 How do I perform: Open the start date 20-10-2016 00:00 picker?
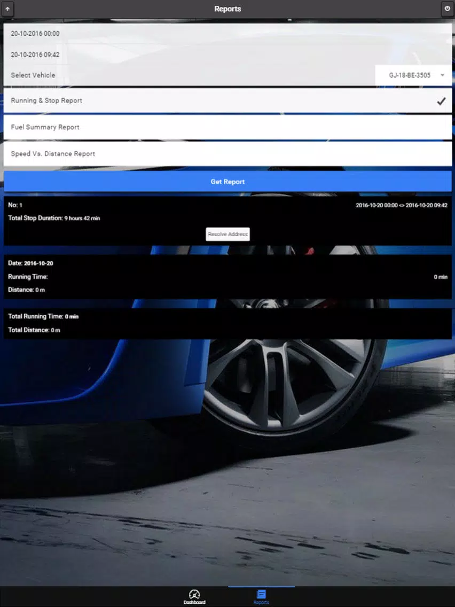point(227,34)
